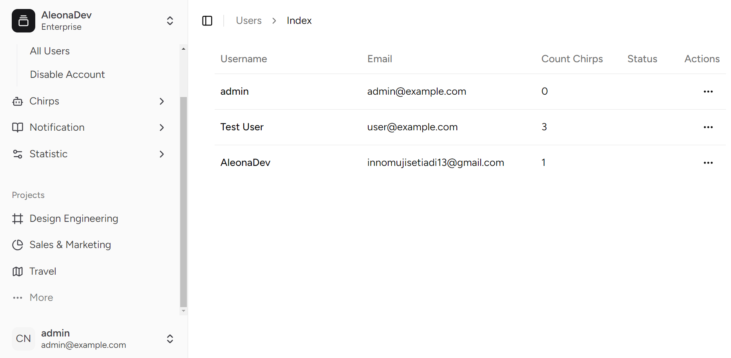This screenshot has width=731, height=358.
Task: Click the Chirps bot icon
Action: click(18, 101)
